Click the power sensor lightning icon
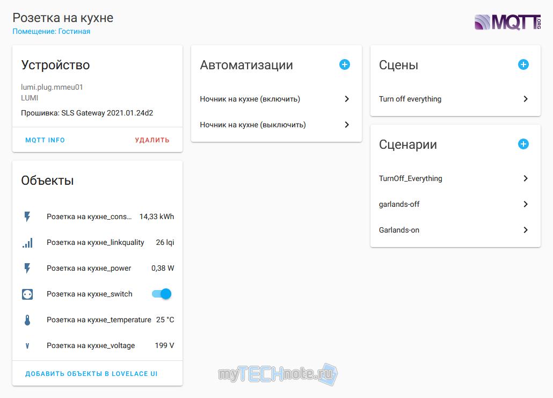Image resolution: width=553 pixels, height=398 pixels. [x=27, y=268]
